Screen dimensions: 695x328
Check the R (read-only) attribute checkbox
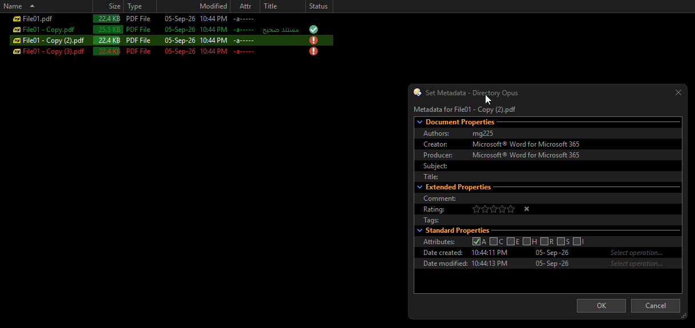[x=544, y=241]
